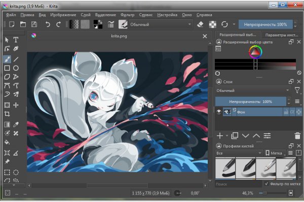
Task: Select the Bezier Curve tool
Action: pos(7,85)
